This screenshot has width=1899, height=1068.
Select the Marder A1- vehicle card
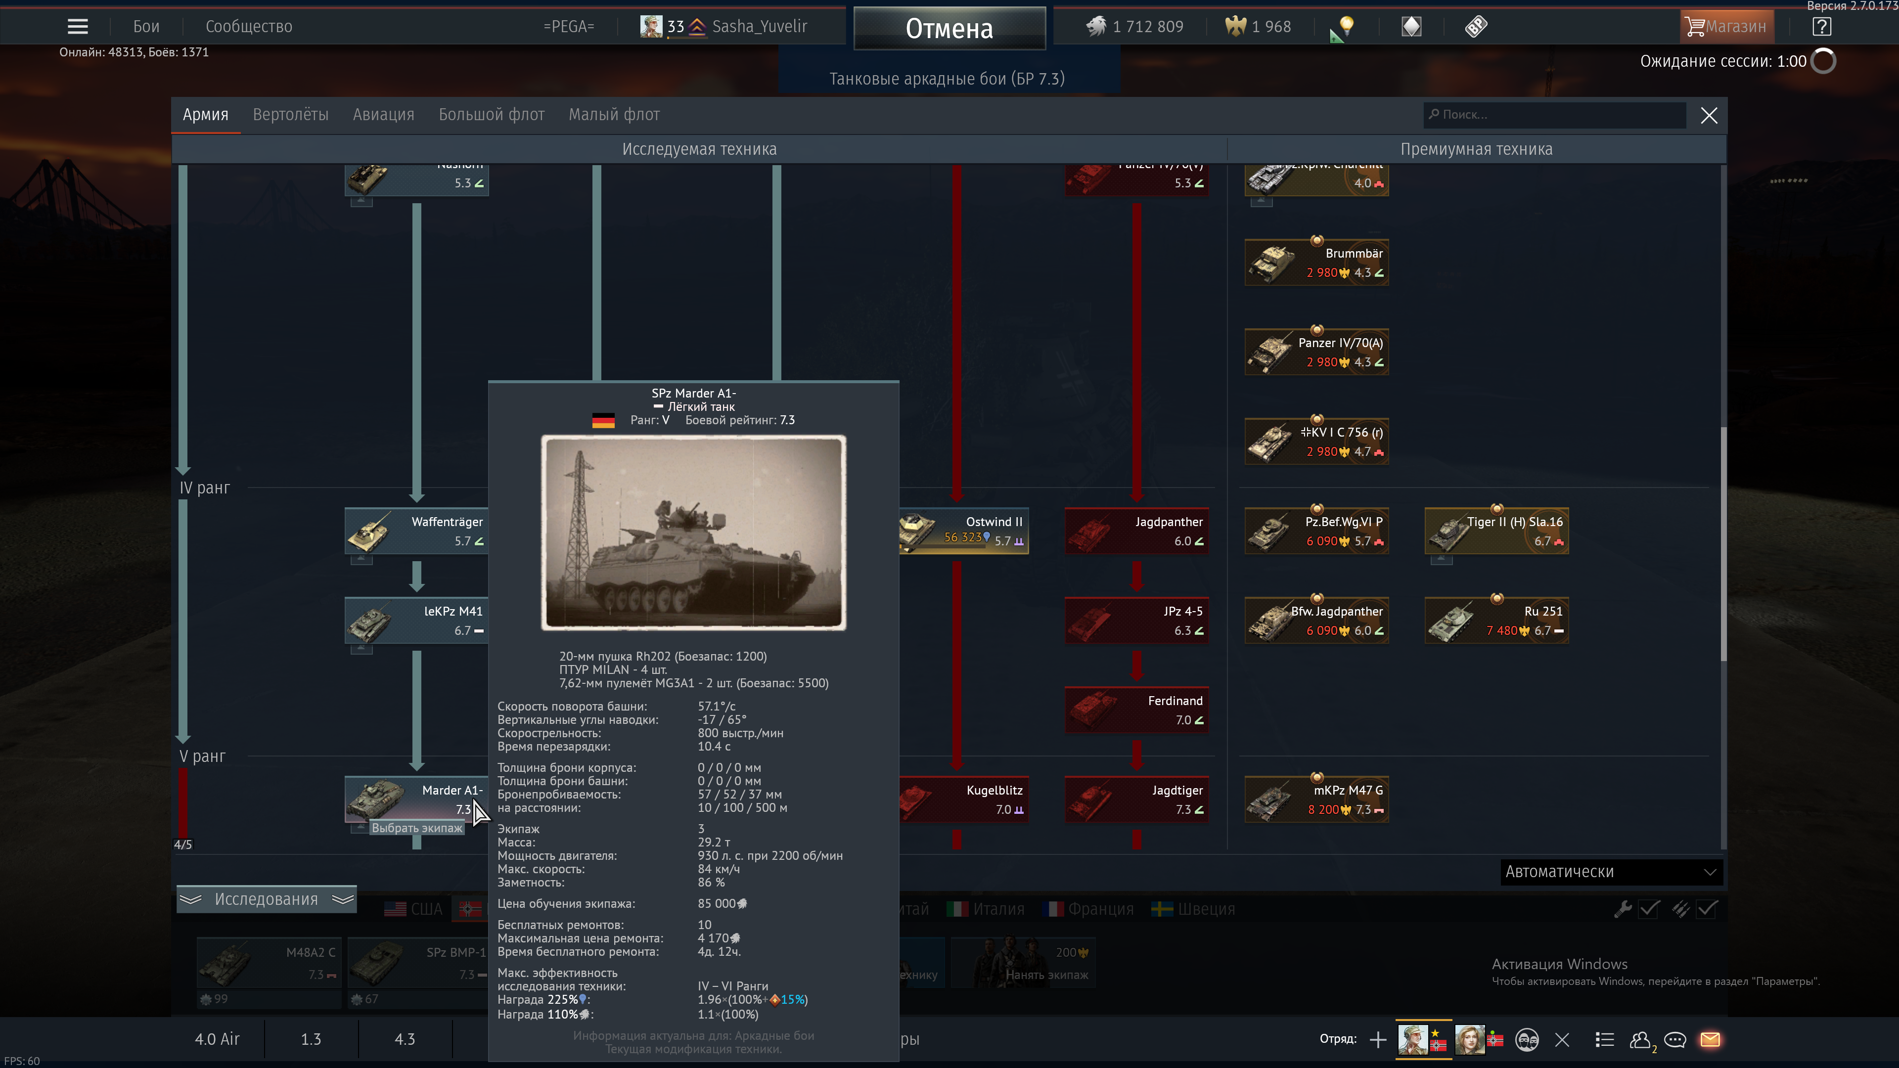point(416,799)
